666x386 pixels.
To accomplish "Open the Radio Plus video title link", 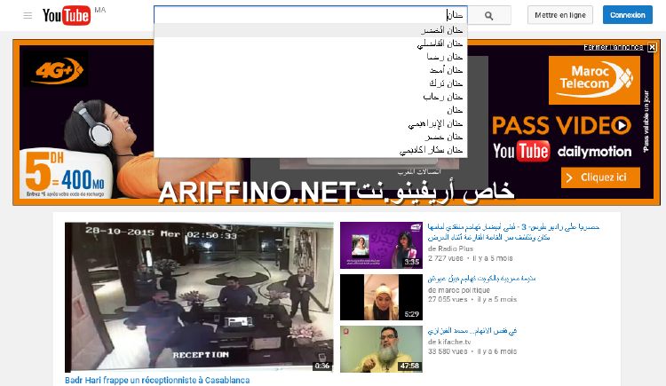I will pyautogui.click(x=513, y=232).
